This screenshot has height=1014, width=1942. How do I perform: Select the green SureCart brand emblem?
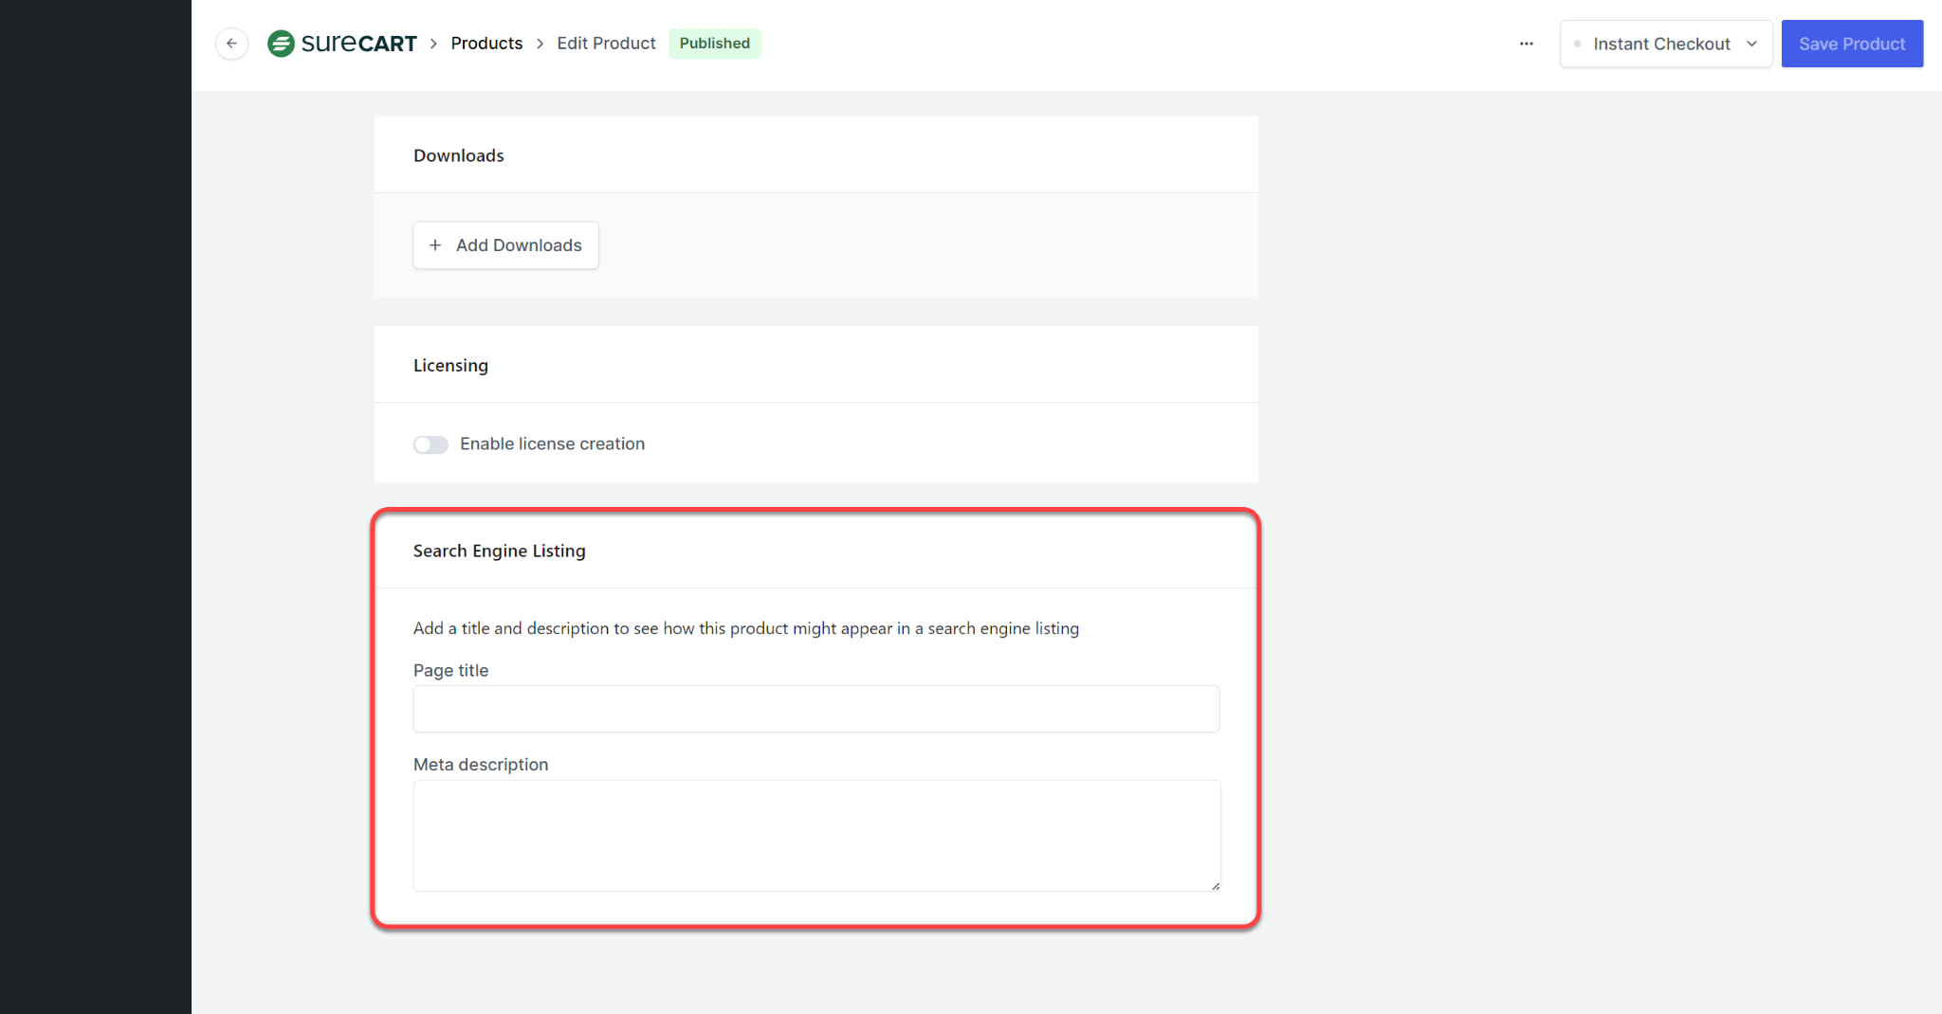click(x=282, y=43)
